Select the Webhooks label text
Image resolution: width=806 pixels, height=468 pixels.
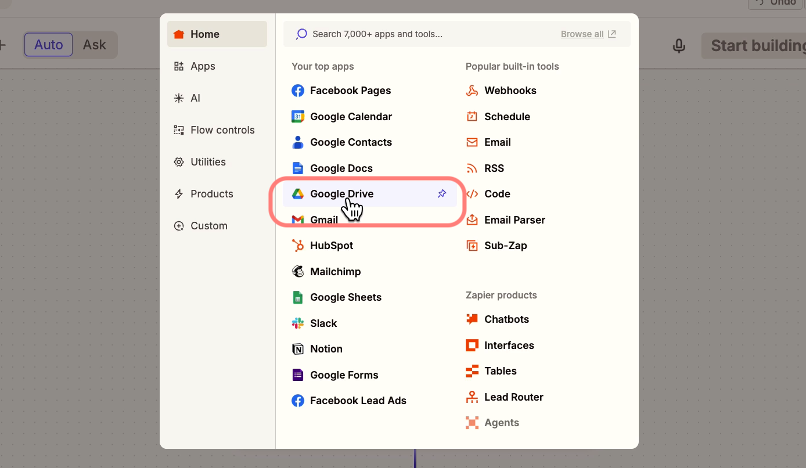tap(510, 91)
